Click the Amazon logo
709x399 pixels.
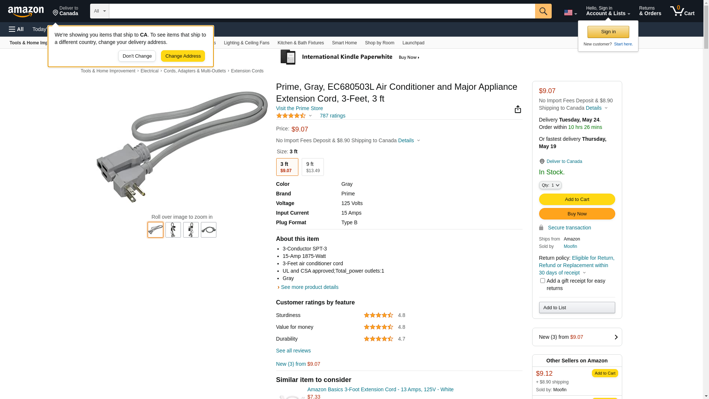pyautogui.click(x=26, y=11)
